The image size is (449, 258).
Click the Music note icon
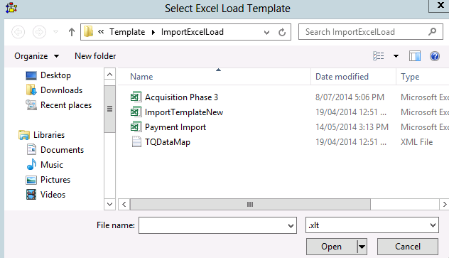31,164
